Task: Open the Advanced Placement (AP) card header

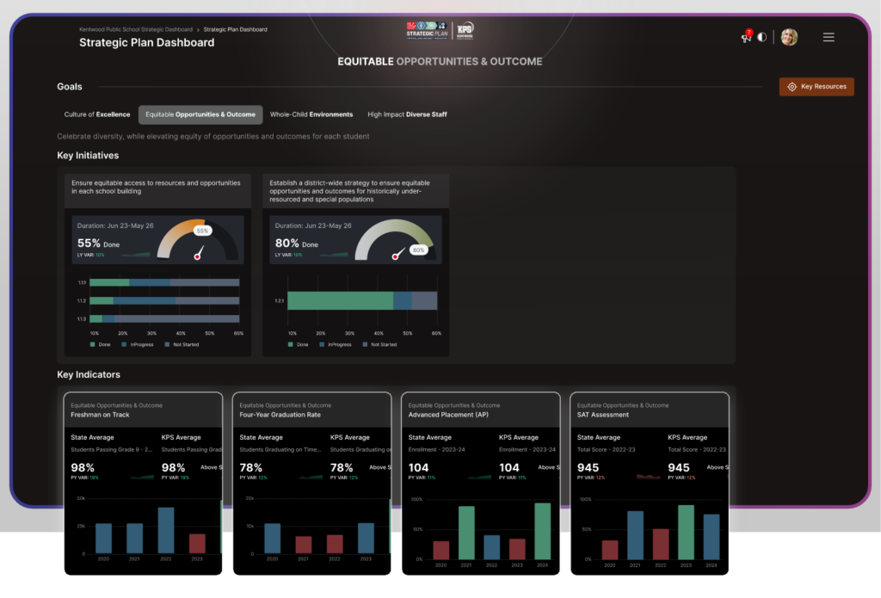Action: coord(481,410)
